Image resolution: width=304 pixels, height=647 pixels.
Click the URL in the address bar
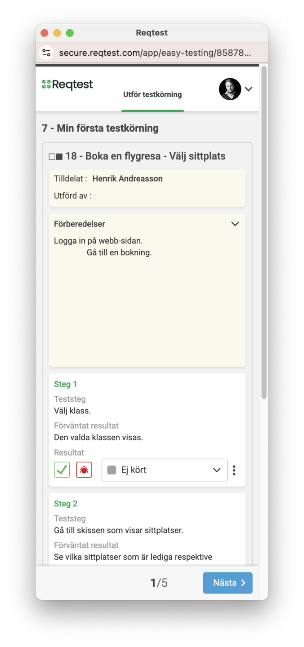155,53
